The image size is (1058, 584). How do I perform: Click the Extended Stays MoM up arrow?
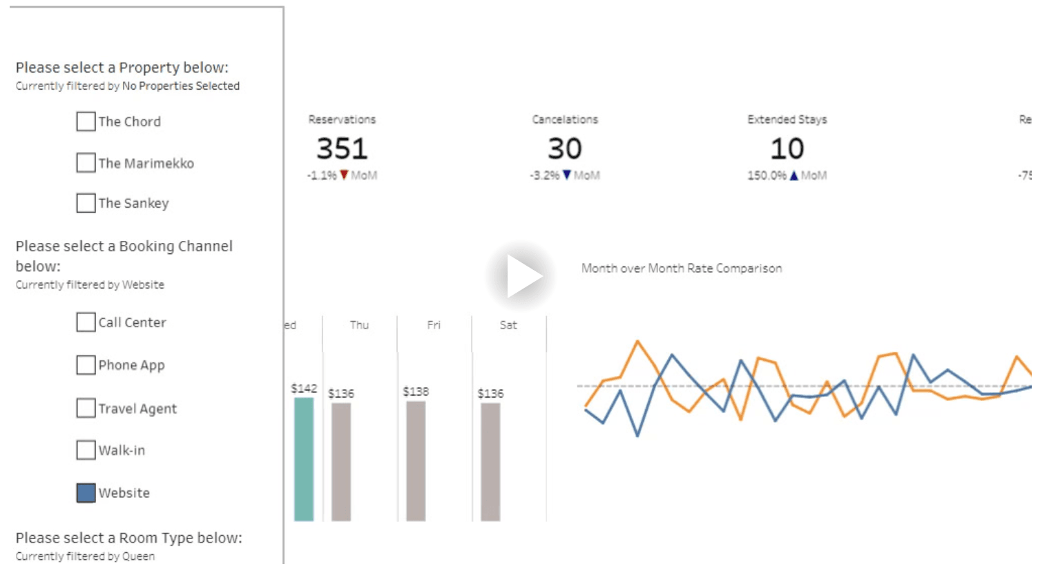[x=794, y=175]
